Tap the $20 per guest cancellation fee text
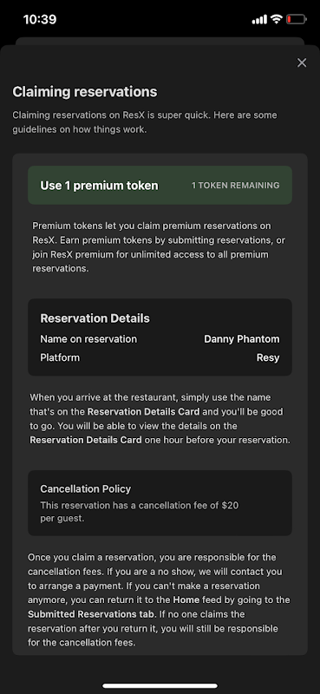The height and width of the screenshot is (694, 320). [140, 512]
